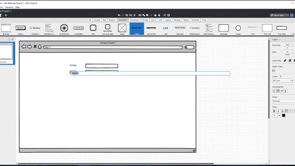Viewport: 295px width, 166px height.
Task: Open the font size dropdown arrow
Action: [279, 116]
